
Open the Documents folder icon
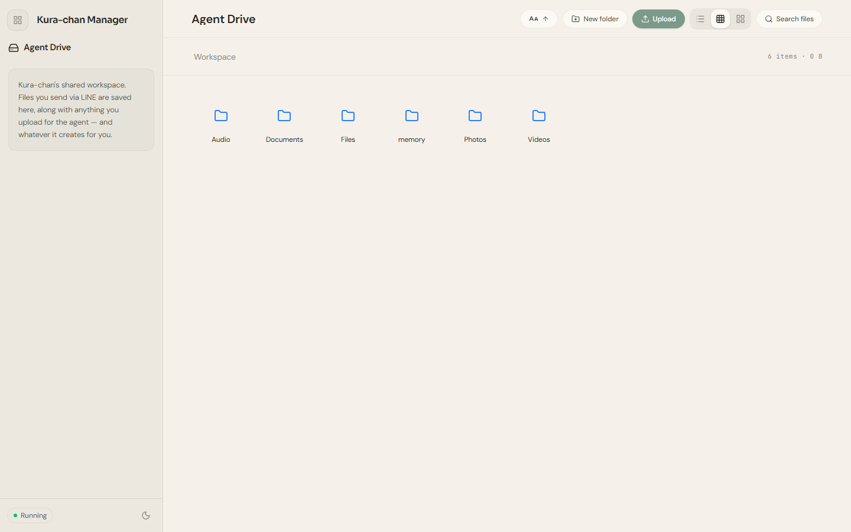284,116
